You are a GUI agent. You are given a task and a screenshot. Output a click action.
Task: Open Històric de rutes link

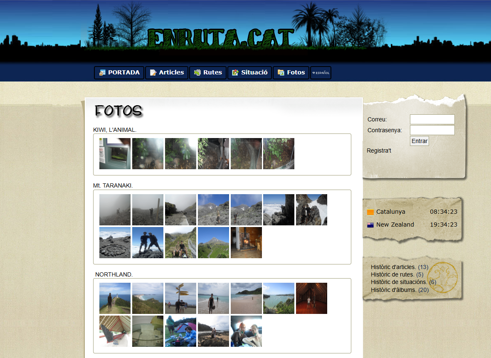click(392, 274)
